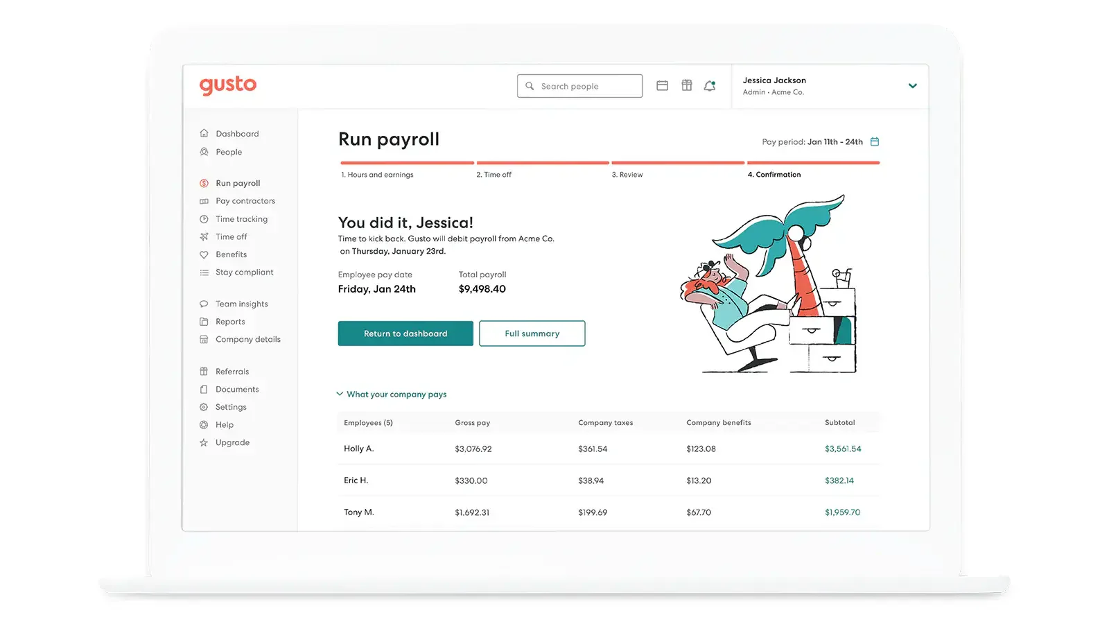
Task: Open Time tracking in sidebar
Action: pos(241,219)
